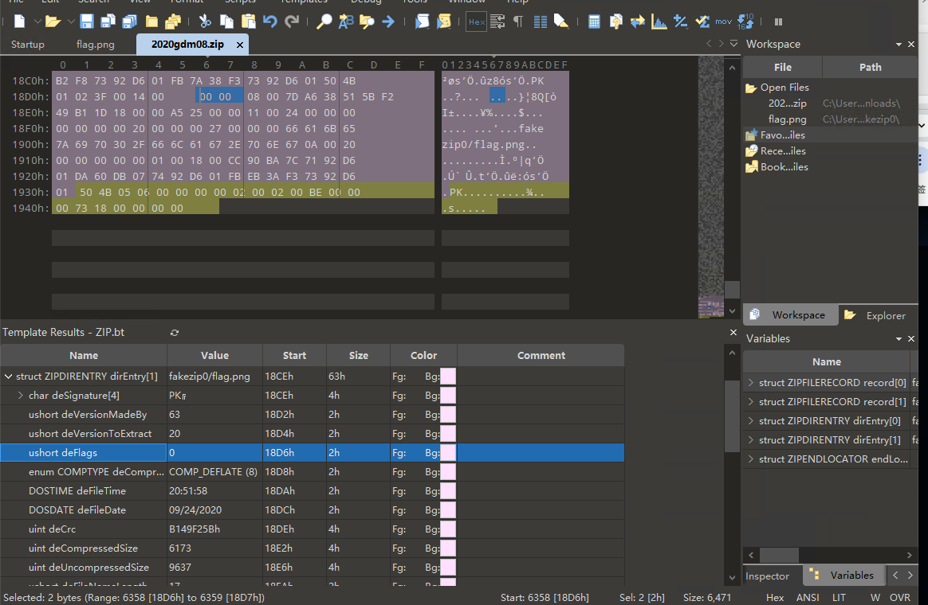Switch to the flag.png file tab

click(95, 44)
